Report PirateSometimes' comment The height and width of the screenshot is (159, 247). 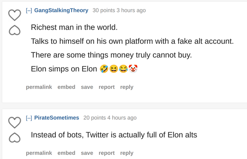107,153
